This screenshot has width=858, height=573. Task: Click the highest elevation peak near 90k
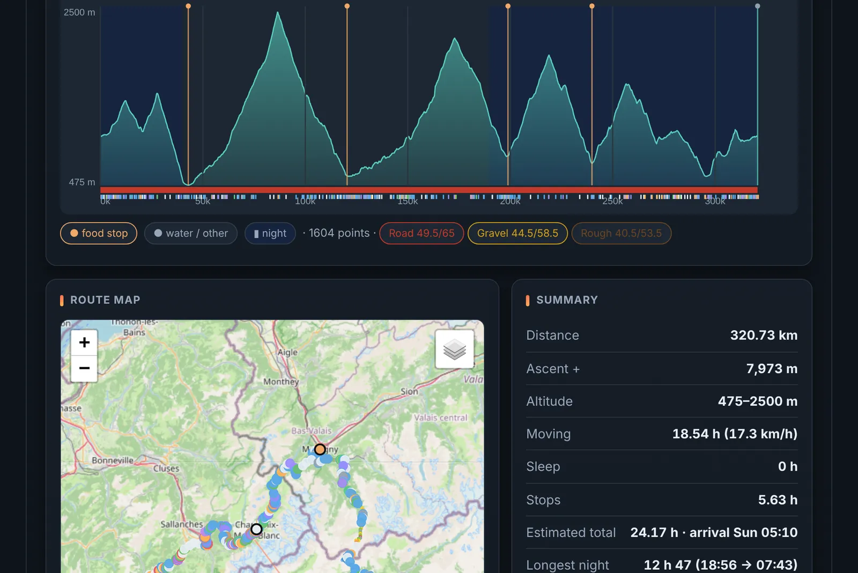(278, 13)
